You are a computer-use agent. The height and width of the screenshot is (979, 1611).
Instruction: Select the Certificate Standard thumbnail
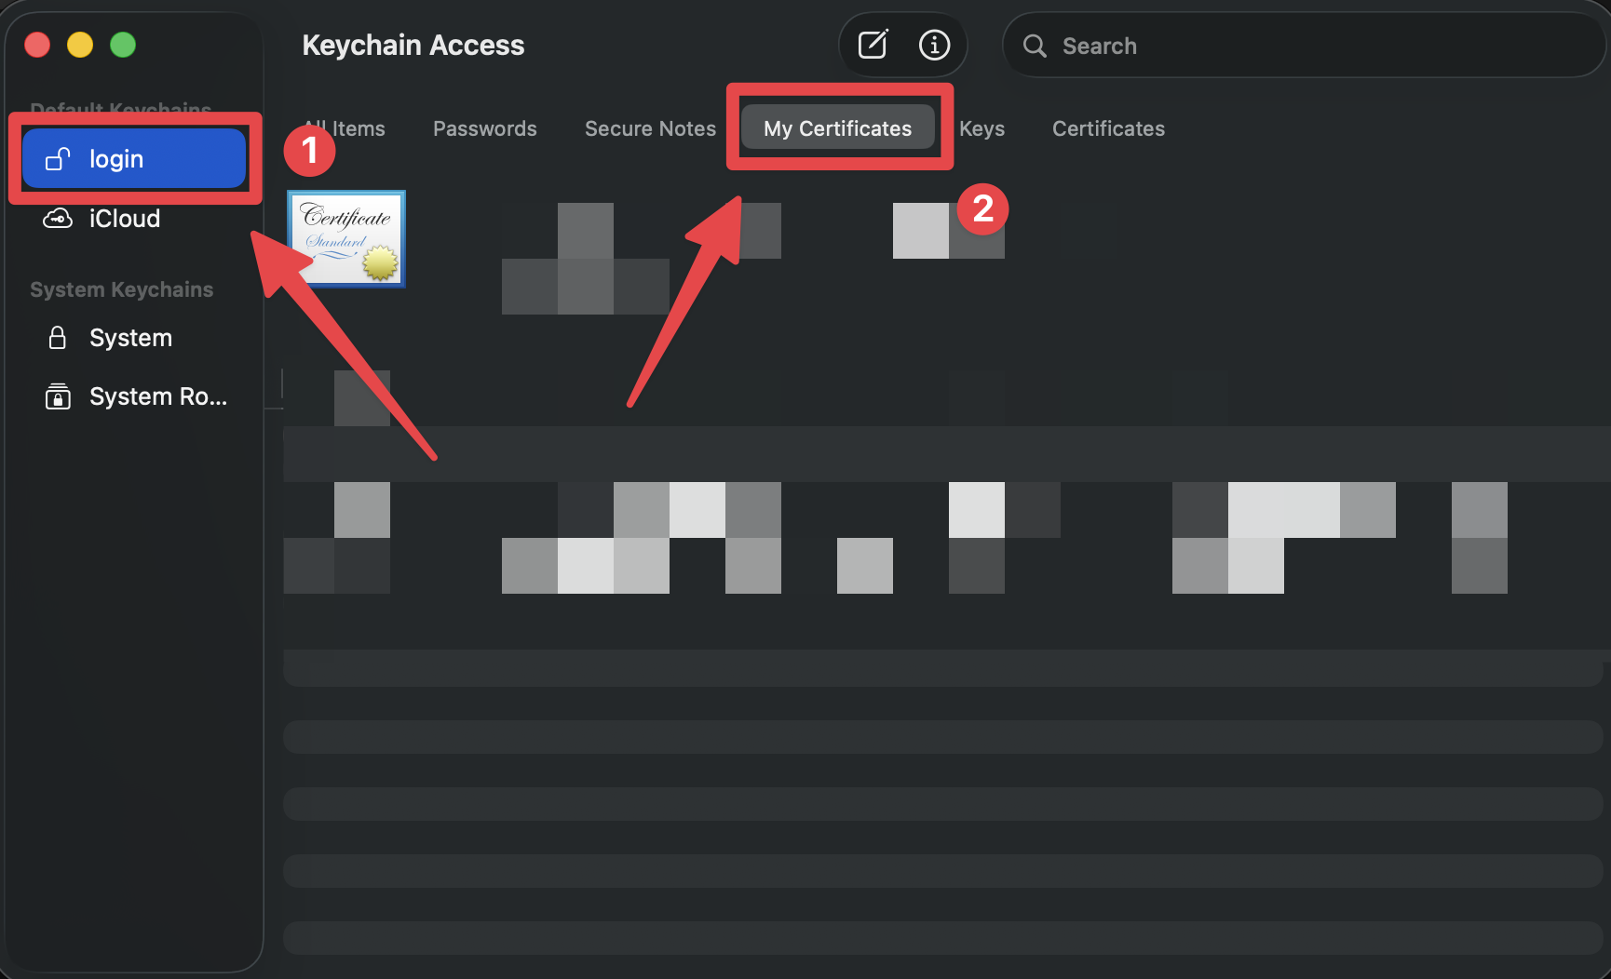tap(345, 239)
